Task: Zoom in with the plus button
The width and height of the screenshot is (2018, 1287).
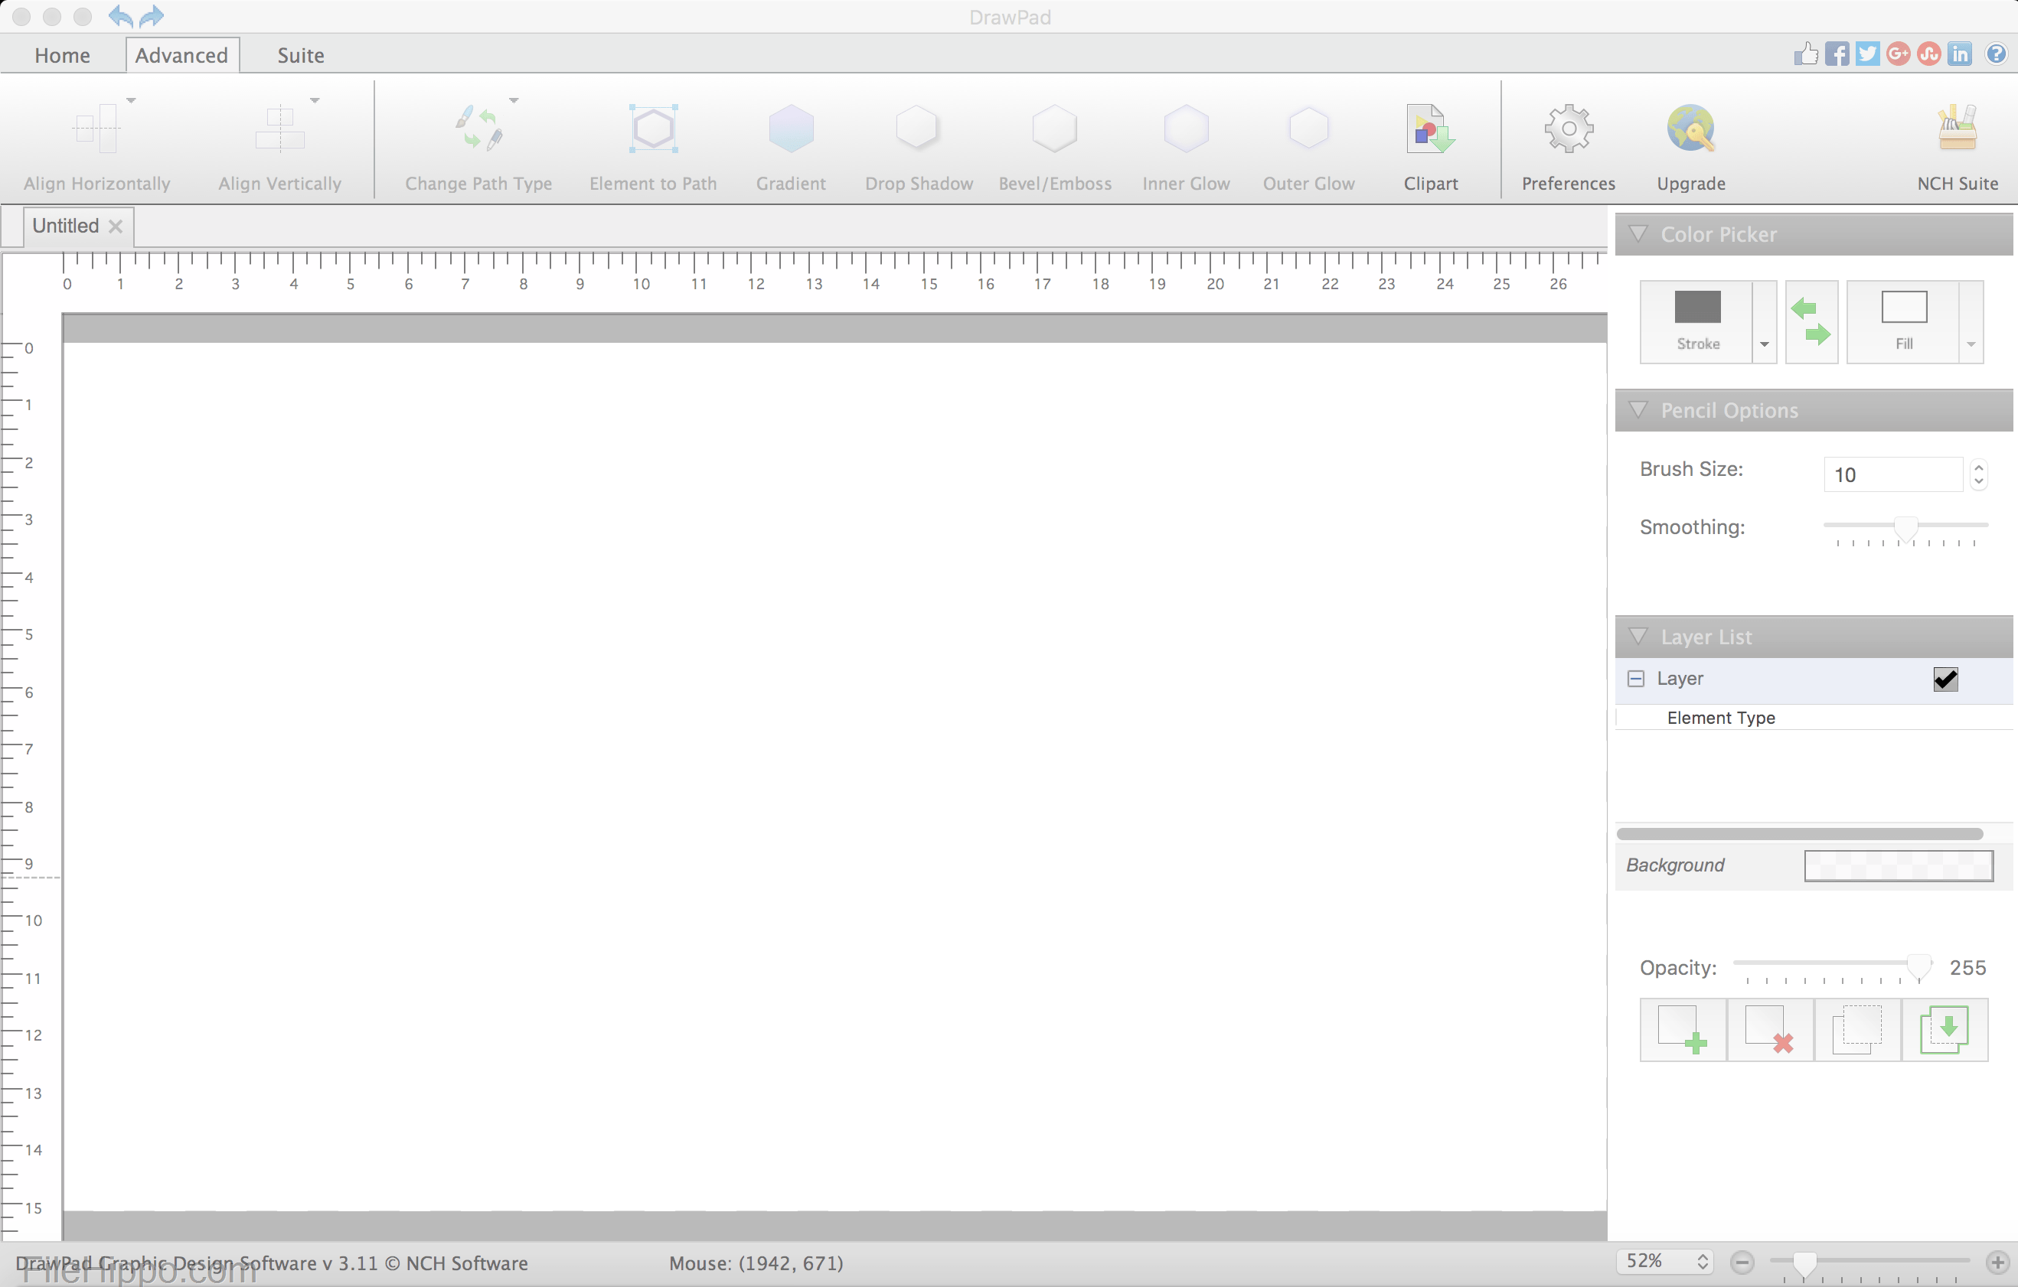Action: tap(1998, 1262)
